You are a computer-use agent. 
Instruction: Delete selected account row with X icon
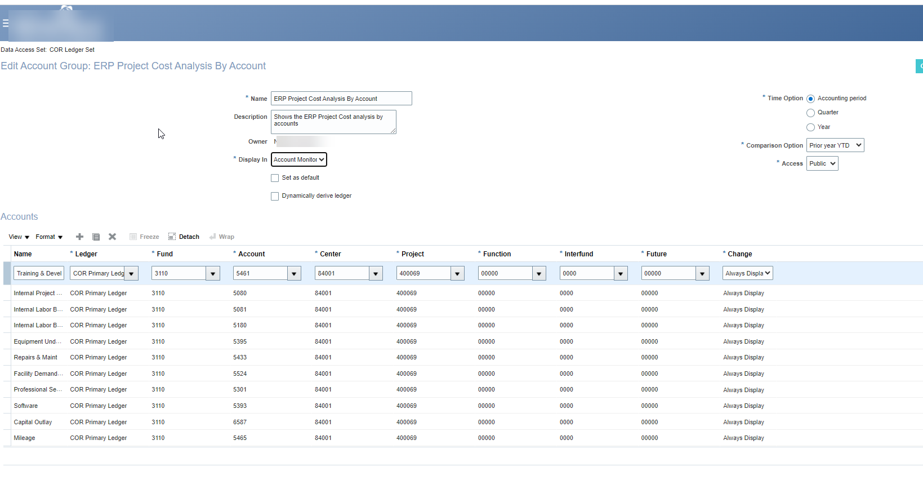point(112,237)
